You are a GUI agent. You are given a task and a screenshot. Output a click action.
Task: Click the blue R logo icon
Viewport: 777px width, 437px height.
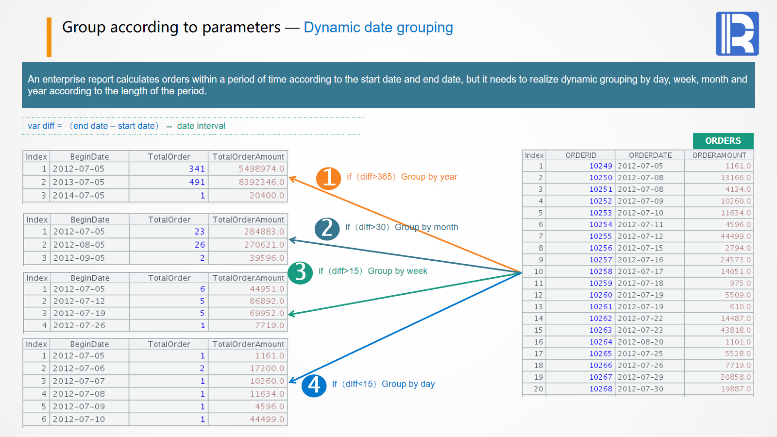[737, 34]
